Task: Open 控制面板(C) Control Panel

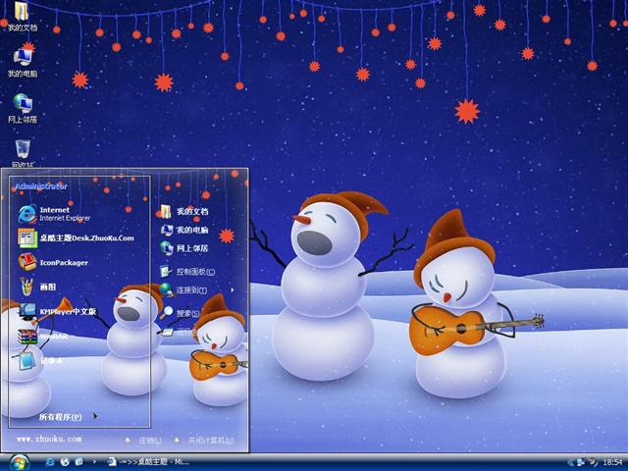Action: (x=187, y=272)
